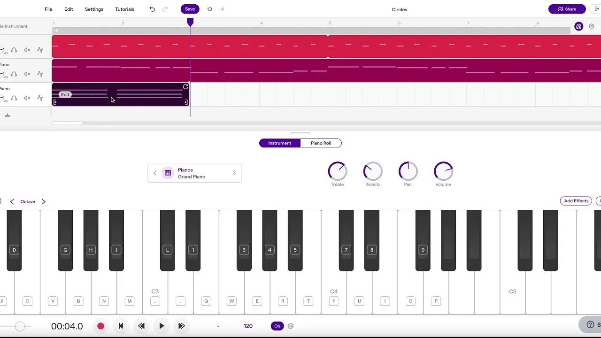The width and height of the screenshot is (601, 338).
Task: Open automation on the magenta Piano track
Action: [x=40, y=74]
